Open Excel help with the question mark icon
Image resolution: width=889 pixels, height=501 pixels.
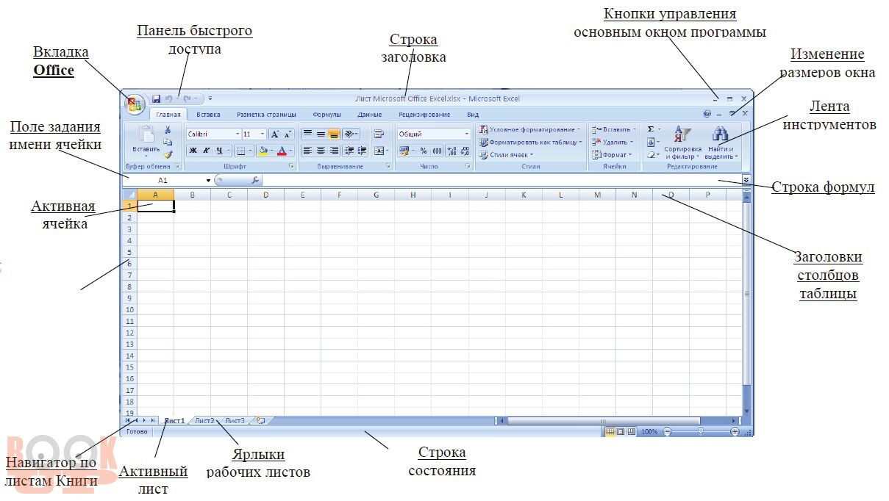(707, 114)
